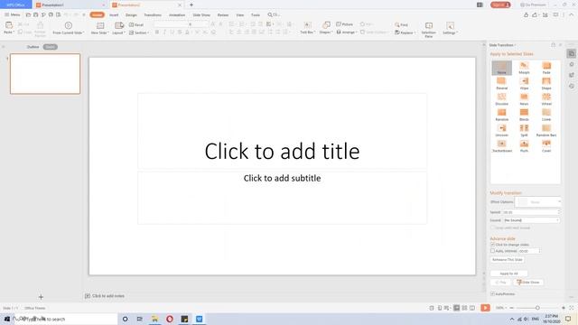Click the Go Premium button
Viewport: 578px width, 325px height.
(533, 5)
